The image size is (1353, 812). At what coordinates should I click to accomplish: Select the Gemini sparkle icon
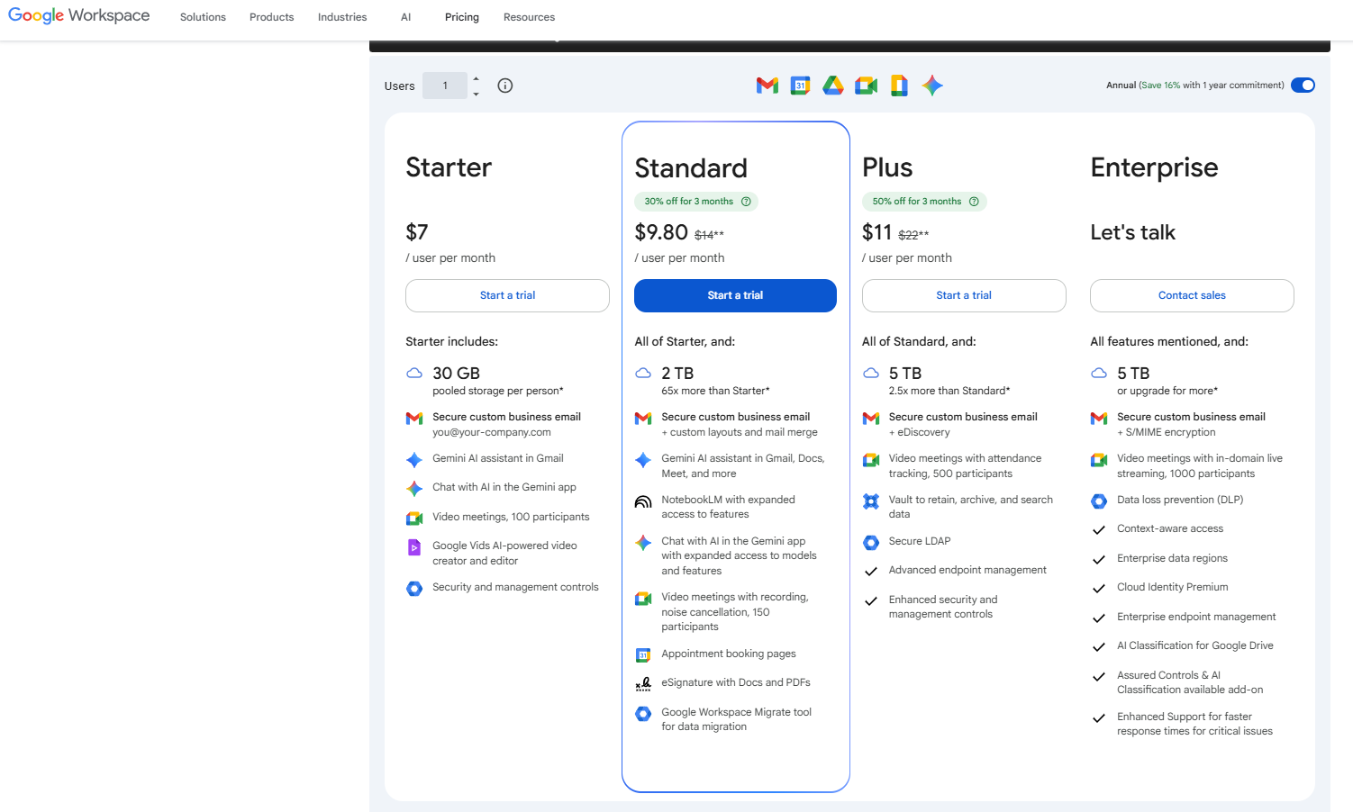[931, 86]
